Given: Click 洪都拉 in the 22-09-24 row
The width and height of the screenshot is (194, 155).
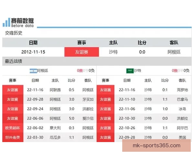Looking at the screenshot, I should coord(88,109).
